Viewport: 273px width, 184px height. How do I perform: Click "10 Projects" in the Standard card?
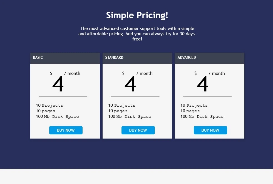click(x=122, y=105)
